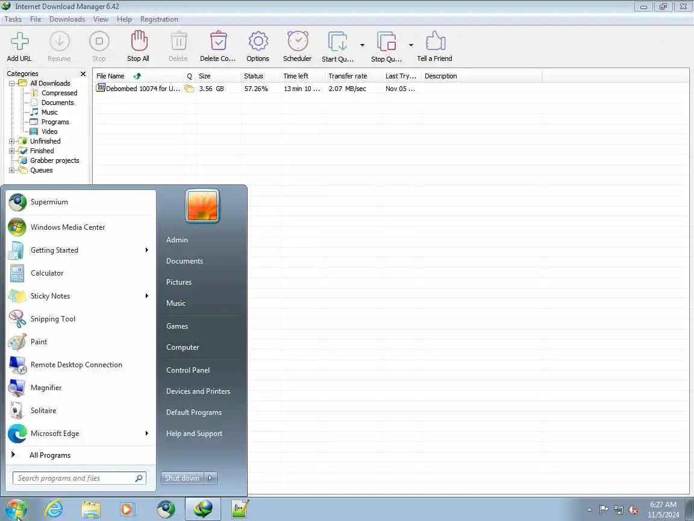Open the Downloads menu

[x=67, y=19]
